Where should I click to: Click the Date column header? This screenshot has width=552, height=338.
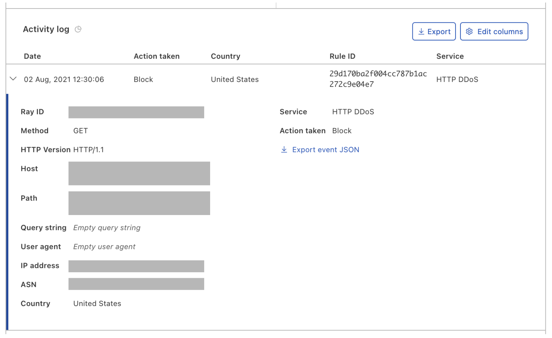pyautogui.click(x=32, y=56)
